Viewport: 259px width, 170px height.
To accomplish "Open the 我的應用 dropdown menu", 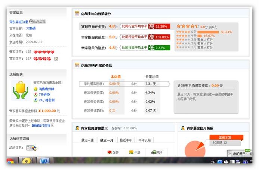I will [240, 154].
